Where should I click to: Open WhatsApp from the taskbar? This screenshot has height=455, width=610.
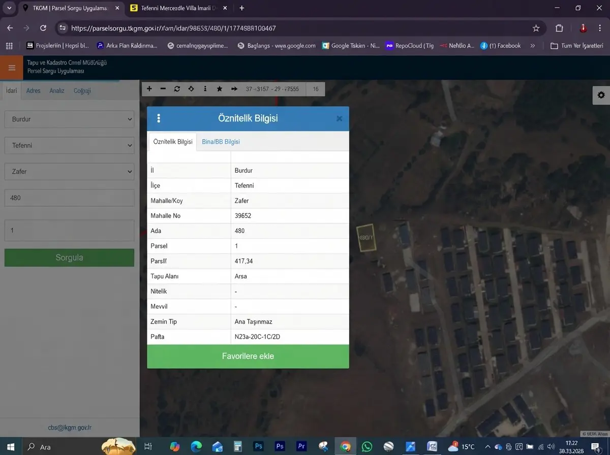coord(367,447)
